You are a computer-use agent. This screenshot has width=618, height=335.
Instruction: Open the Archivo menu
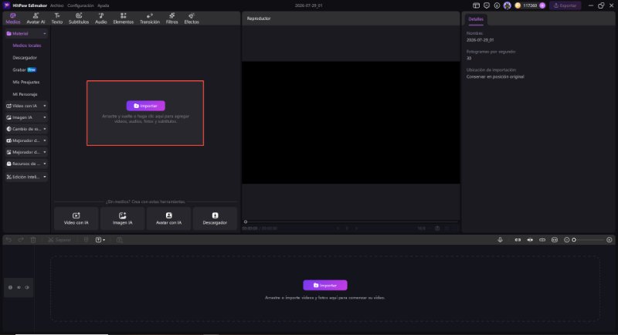[x=56, y=5]
